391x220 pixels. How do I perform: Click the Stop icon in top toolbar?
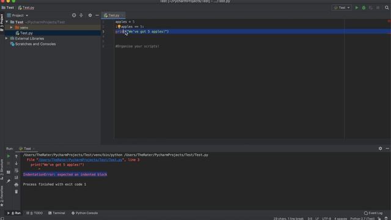[x=378, y=8]
